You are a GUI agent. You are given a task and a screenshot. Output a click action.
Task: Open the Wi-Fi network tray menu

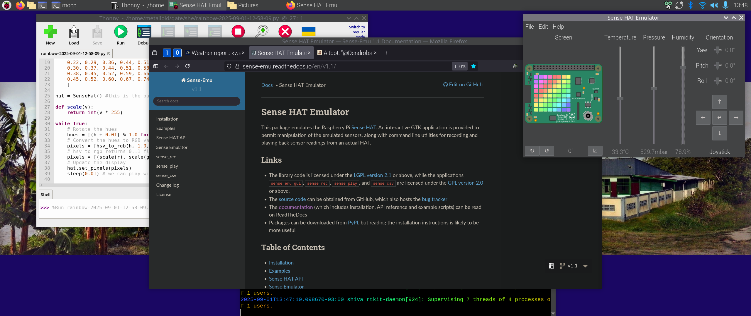coord(702,5)
